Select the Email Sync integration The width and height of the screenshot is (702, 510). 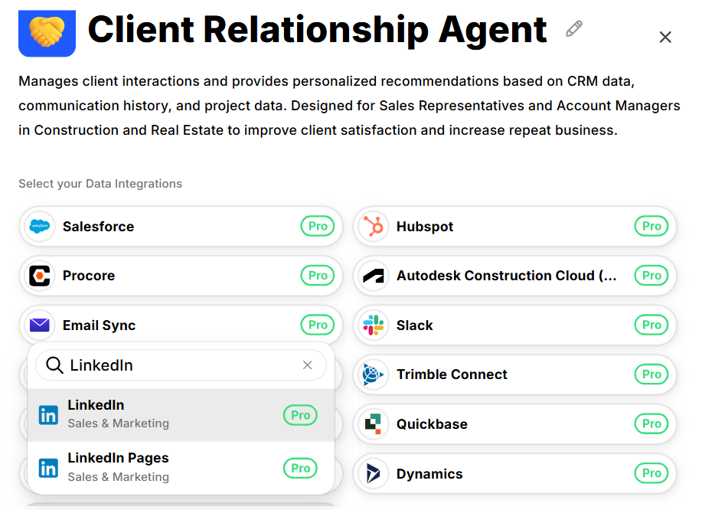point(181,325)
